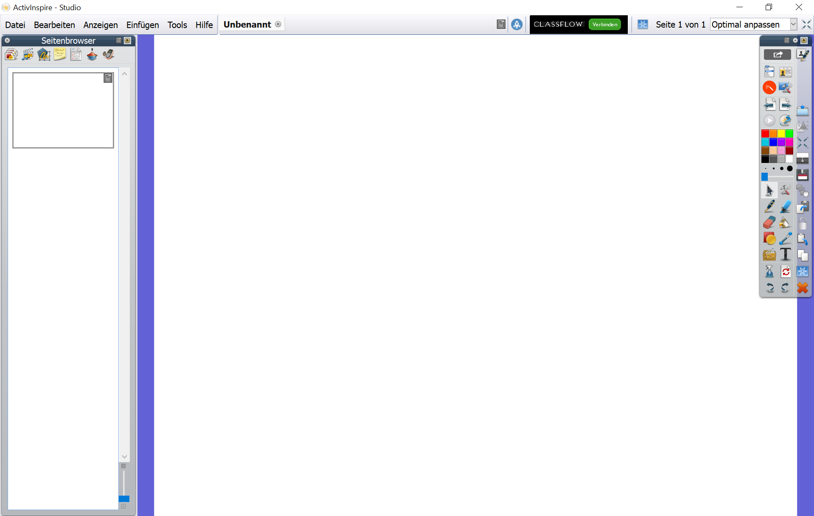Screen dimensions: 814x516
Task: Pick the Text tool
Action: tap(785, 255)
